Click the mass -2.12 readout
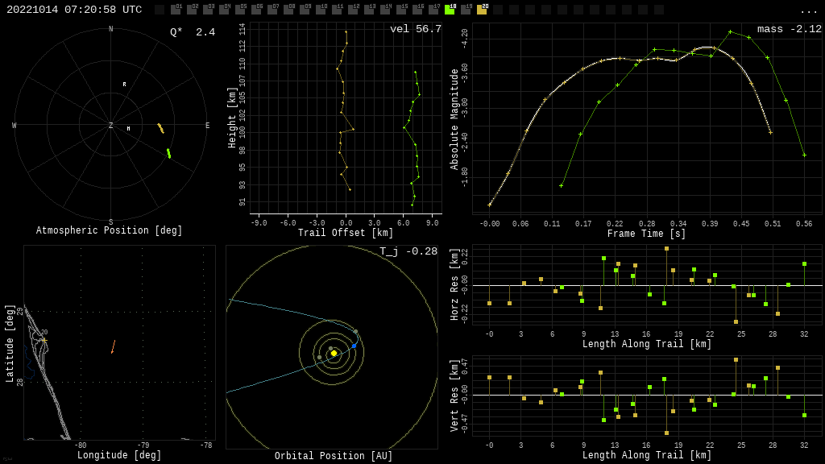Screen dimensions: 825x464 coord(789,29)
